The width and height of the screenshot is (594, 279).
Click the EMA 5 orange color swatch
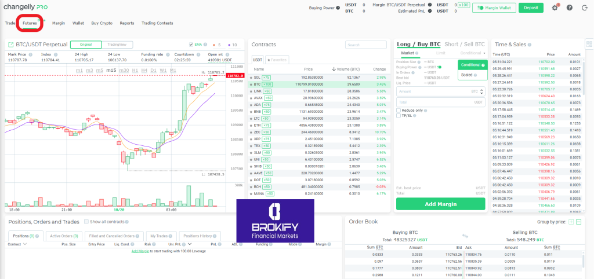click(213, 45)
